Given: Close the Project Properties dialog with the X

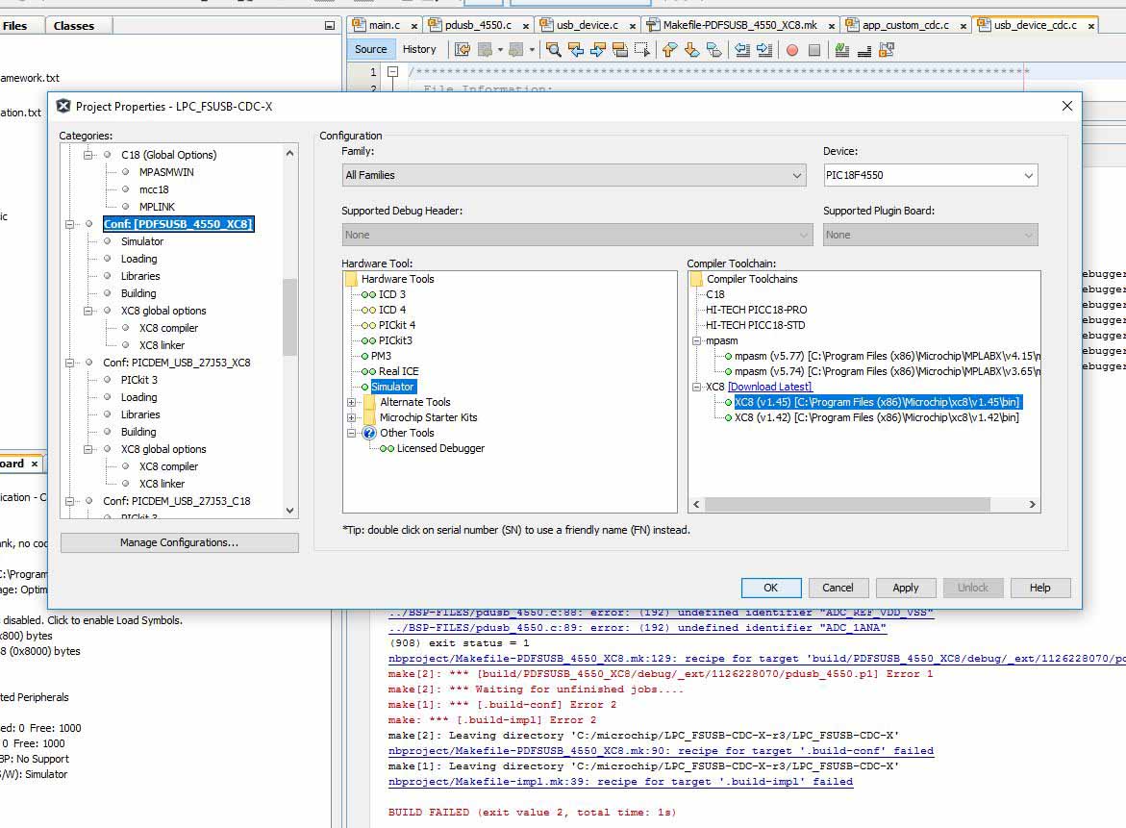Looking at the screenshot, I should coord(1066,106).
